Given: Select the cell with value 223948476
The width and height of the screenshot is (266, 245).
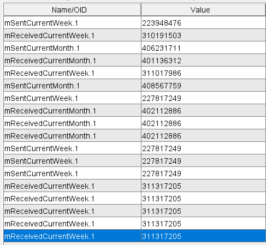Looking at the screenshot, I should tap(203, 23).
